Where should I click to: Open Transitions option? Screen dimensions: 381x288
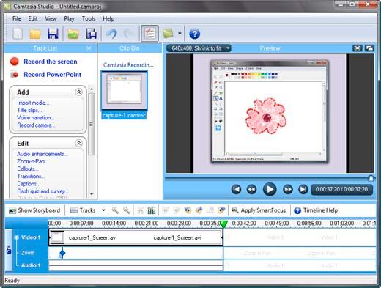coord(31,176)
